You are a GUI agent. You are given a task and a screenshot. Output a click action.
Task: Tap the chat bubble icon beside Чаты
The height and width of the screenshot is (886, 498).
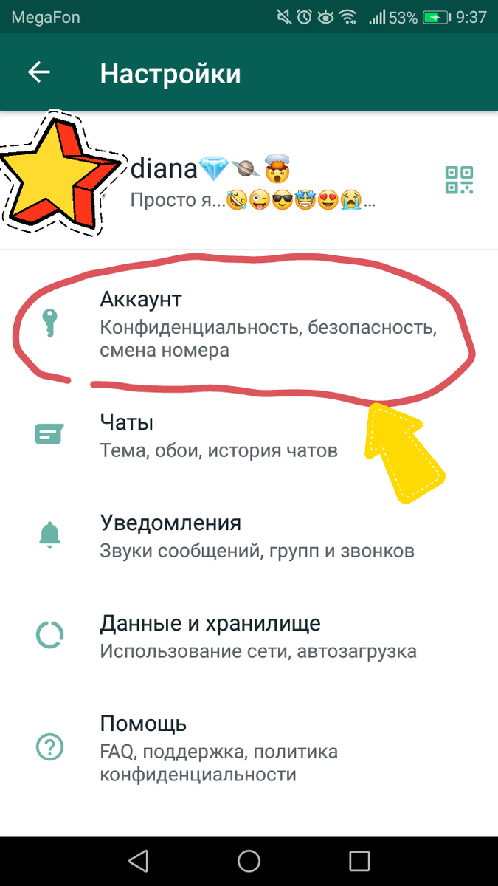pos(49,434)
